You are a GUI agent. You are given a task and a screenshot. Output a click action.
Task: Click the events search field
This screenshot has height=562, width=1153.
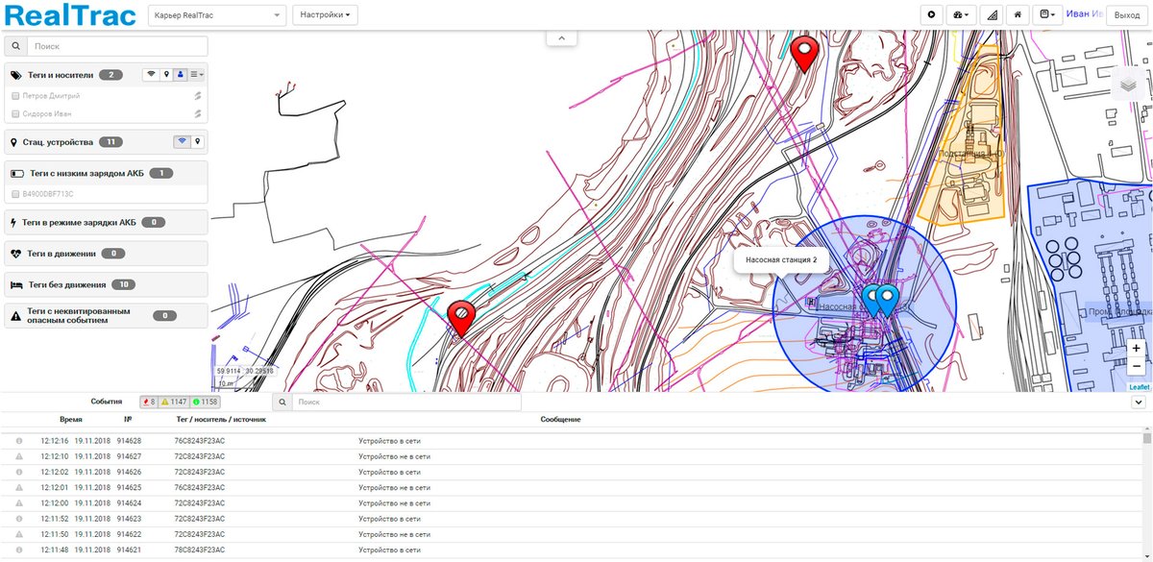click(x=404, y=403)
